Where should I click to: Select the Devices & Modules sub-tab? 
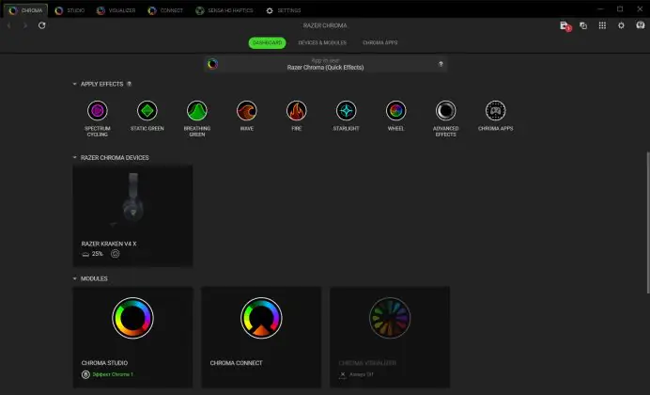pyautogui.click(x=322, y=42)
